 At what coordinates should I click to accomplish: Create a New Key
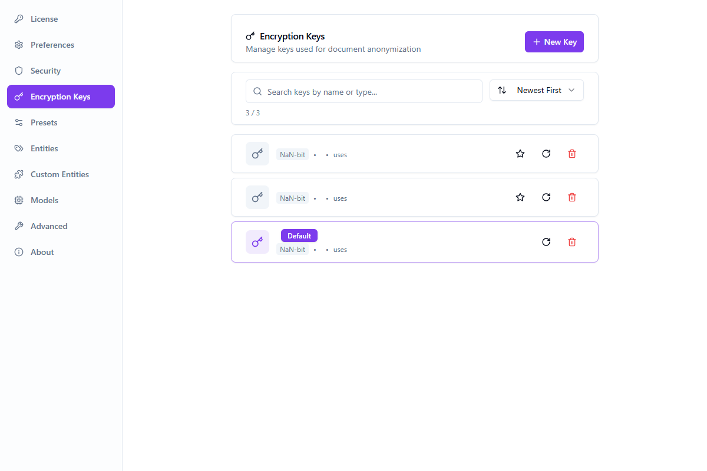pos(554,42)
